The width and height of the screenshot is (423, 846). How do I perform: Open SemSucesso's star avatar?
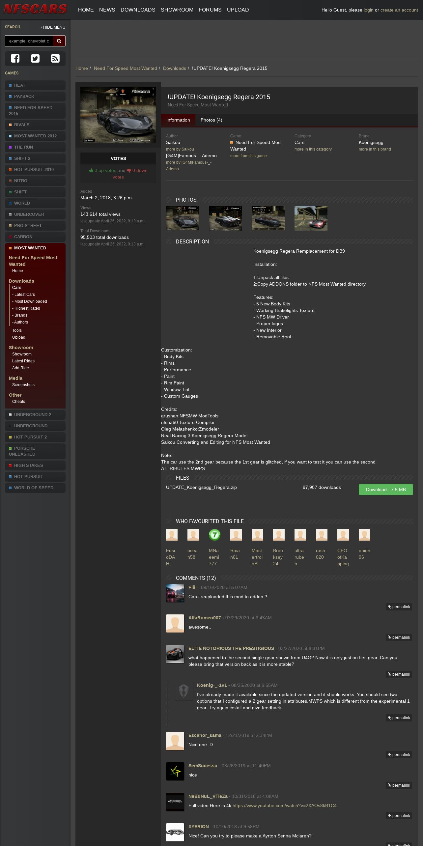pos(175,771)
